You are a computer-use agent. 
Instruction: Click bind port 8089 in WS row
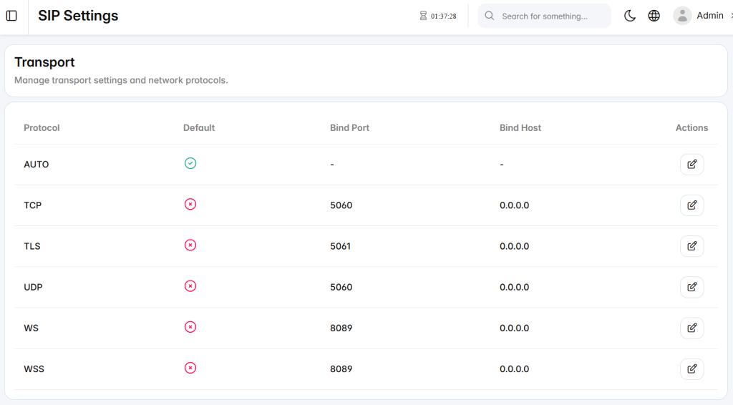click(x=341, y=328)
